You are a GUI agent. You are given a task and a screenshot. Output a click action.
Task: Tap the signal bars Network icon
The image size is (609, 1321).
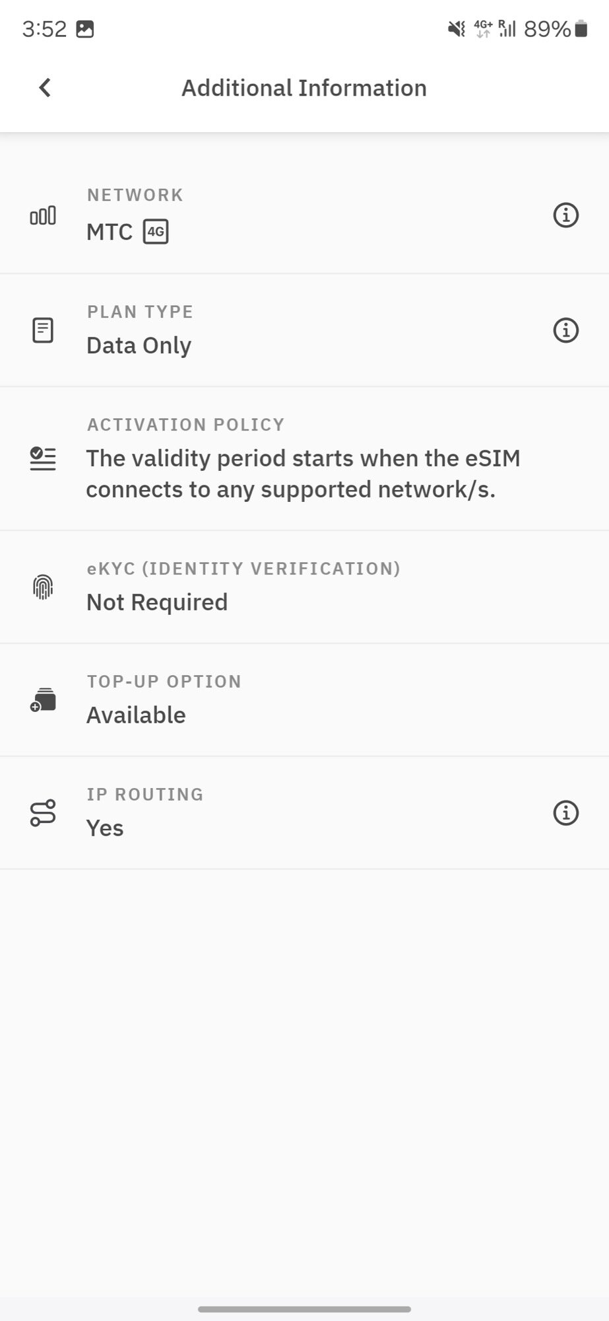[43, 215]
